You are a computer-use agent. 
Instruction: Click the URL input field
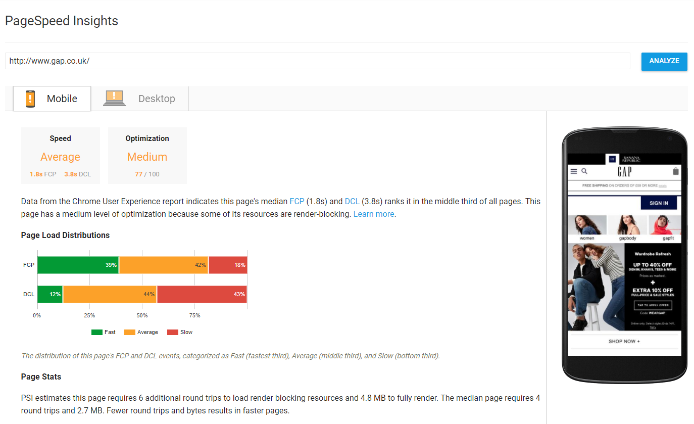[317, 61]
